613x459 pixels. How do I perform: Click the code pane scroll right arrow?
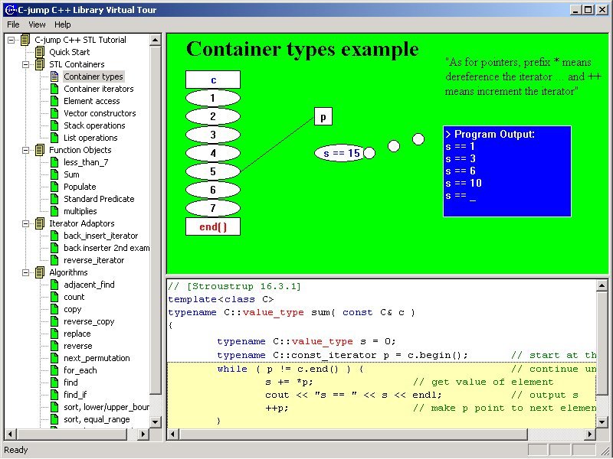[590, 434]
